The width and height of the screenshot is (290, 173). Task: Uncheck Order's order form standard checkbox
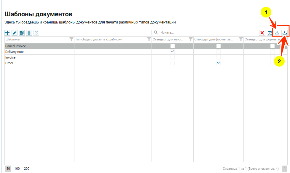[x=219, y=63]
